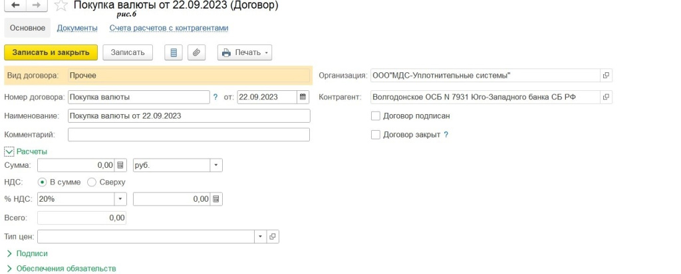681x274 pixels.
Task: Click the Записать и закрыть button
Action: tap(51, 52)
